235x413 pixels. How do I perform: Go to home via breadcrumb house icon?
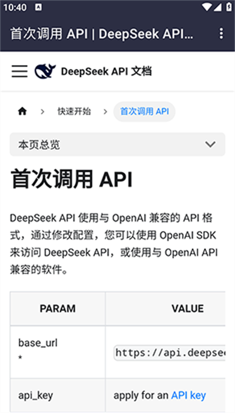pyautogui.click(x=22, y=112)
